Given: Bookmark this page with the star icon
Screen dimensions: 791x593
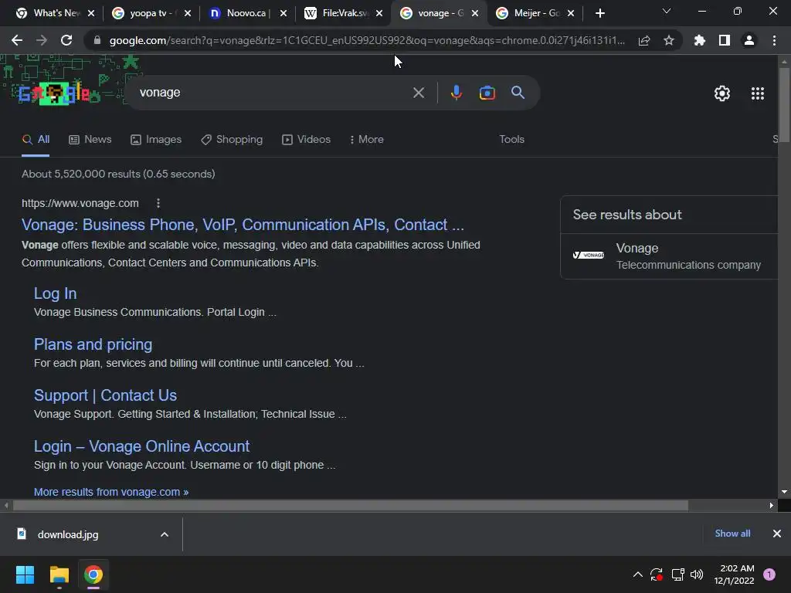Looking at the screenshot, I should click(669, 40).
